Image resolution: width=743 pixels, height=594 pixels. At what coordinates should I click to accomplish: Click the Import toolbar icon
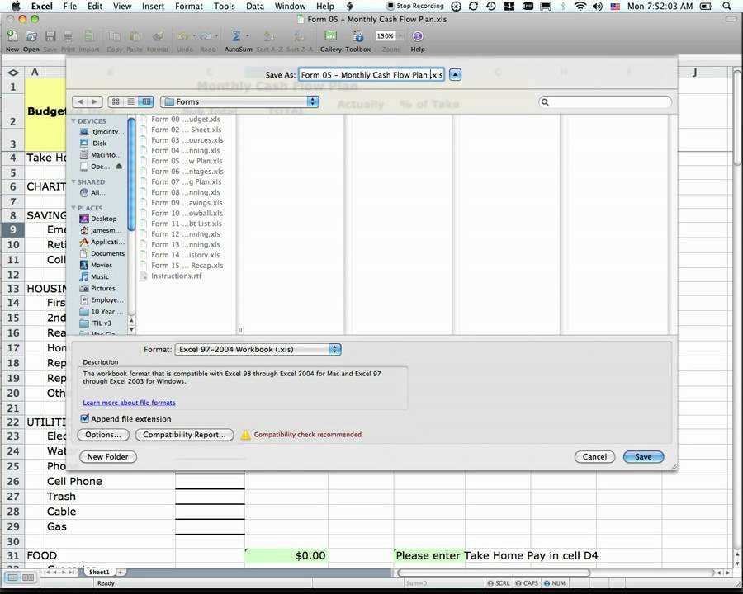click(x=88, y=36)
